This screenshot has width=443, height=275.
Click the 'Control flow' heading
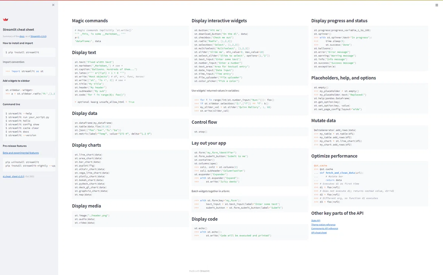click(205, 122)
